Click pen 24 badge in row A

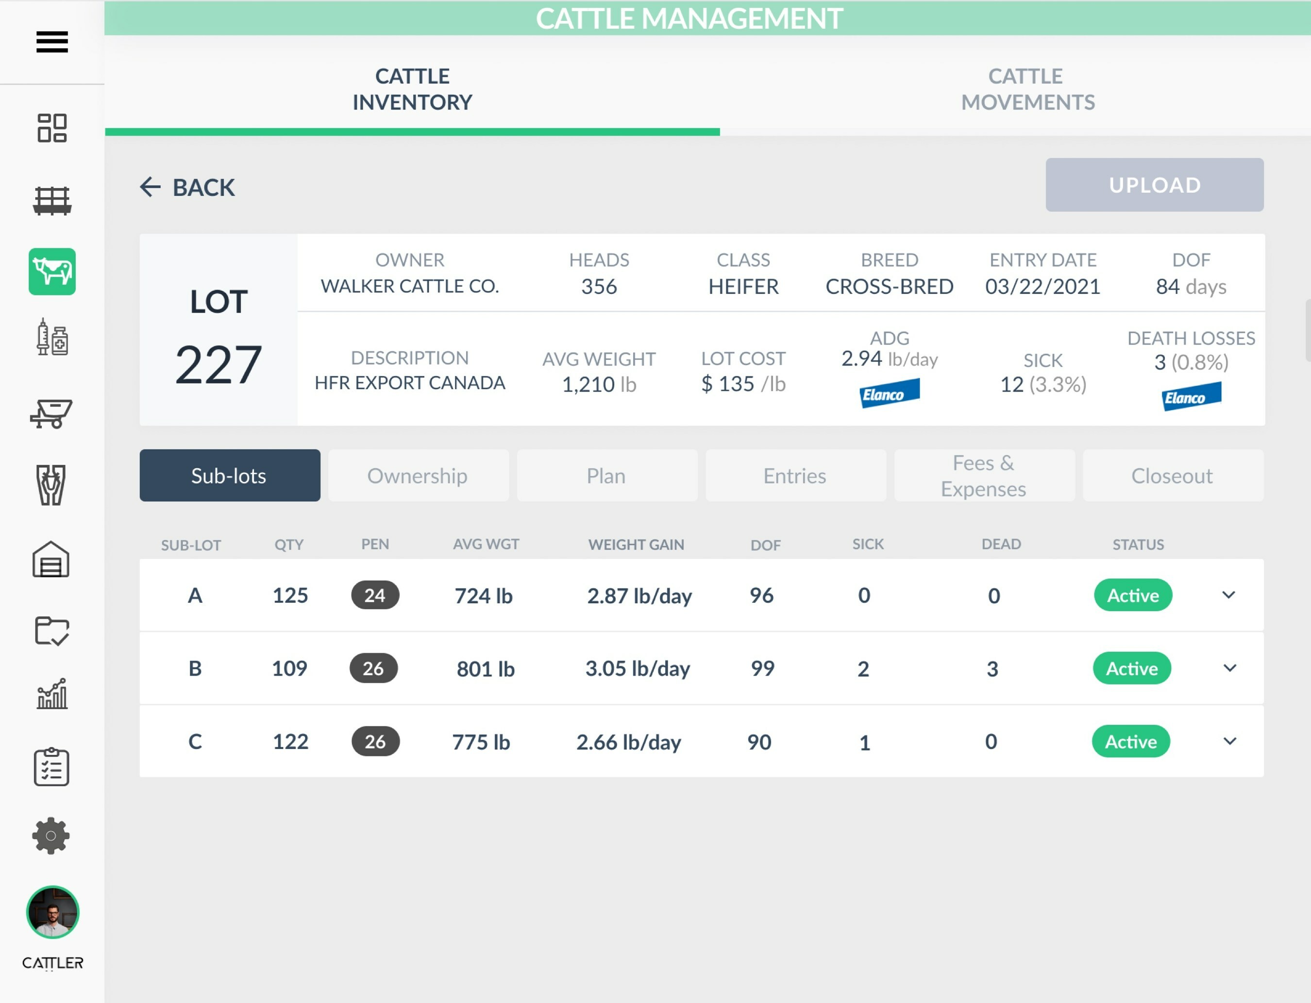375,595
